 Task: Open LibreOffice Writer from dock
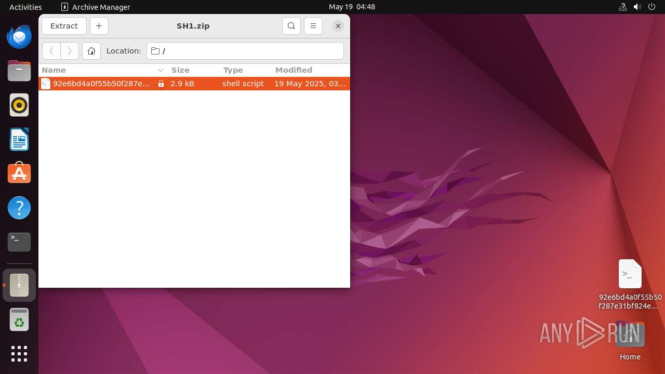(x=19, y=139)
